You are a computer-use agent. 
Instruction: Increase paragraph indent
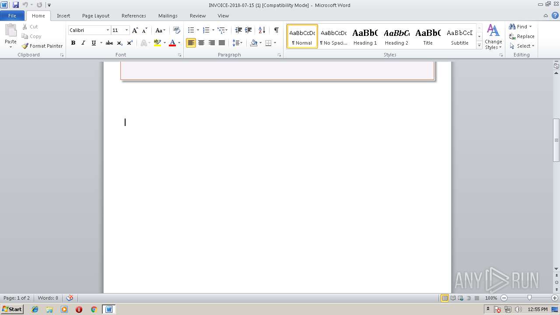point(248,30)
